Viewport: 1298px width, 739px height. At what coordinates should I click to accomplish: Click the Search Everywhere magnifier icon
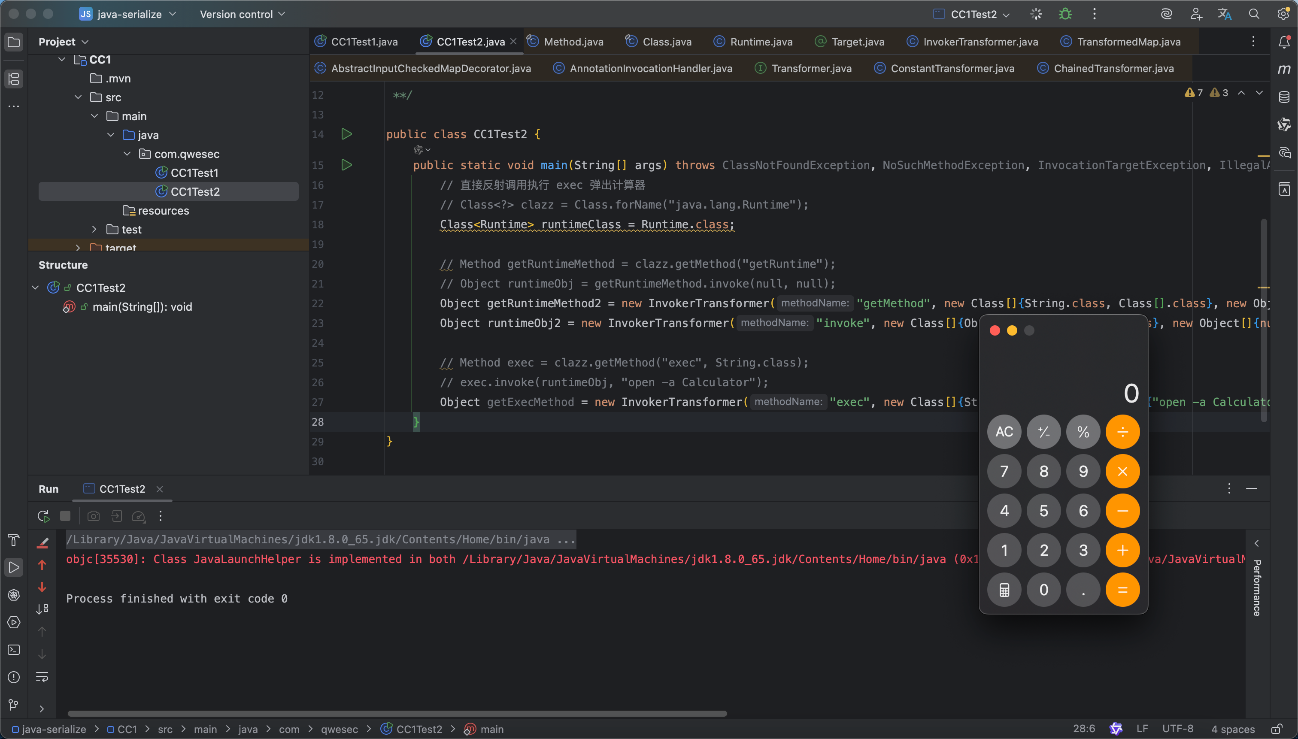(x=1253, y=14)
